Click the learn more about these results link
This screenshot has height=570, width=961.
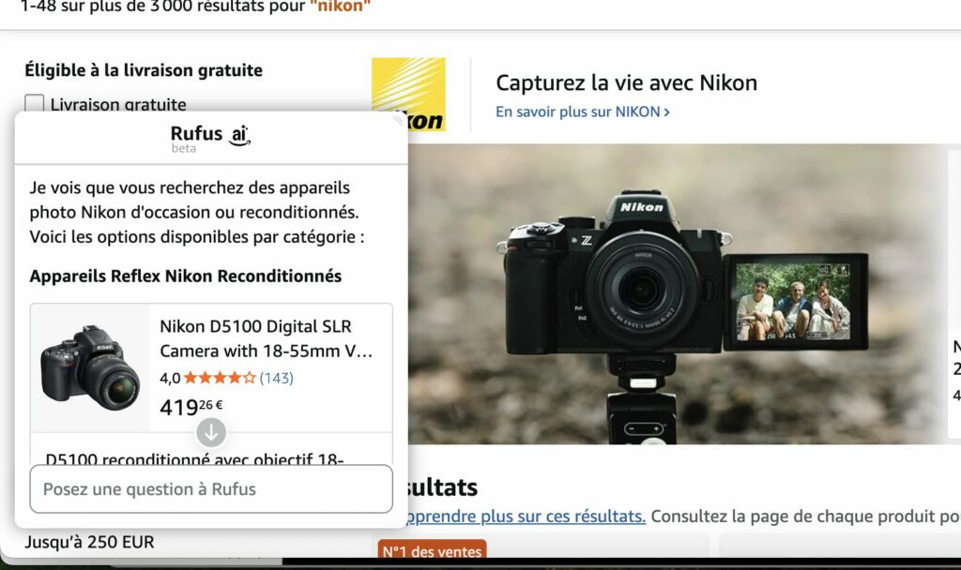(524, 517)
